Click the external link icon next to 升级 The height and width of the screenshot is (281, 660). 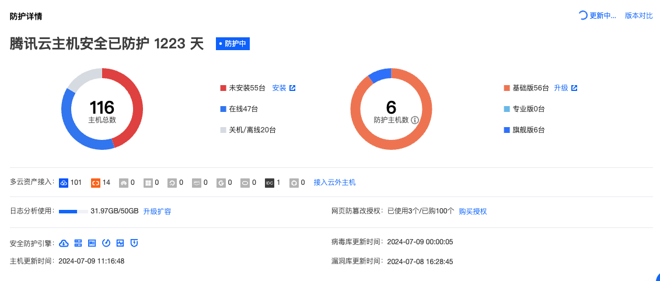[574, 88]
